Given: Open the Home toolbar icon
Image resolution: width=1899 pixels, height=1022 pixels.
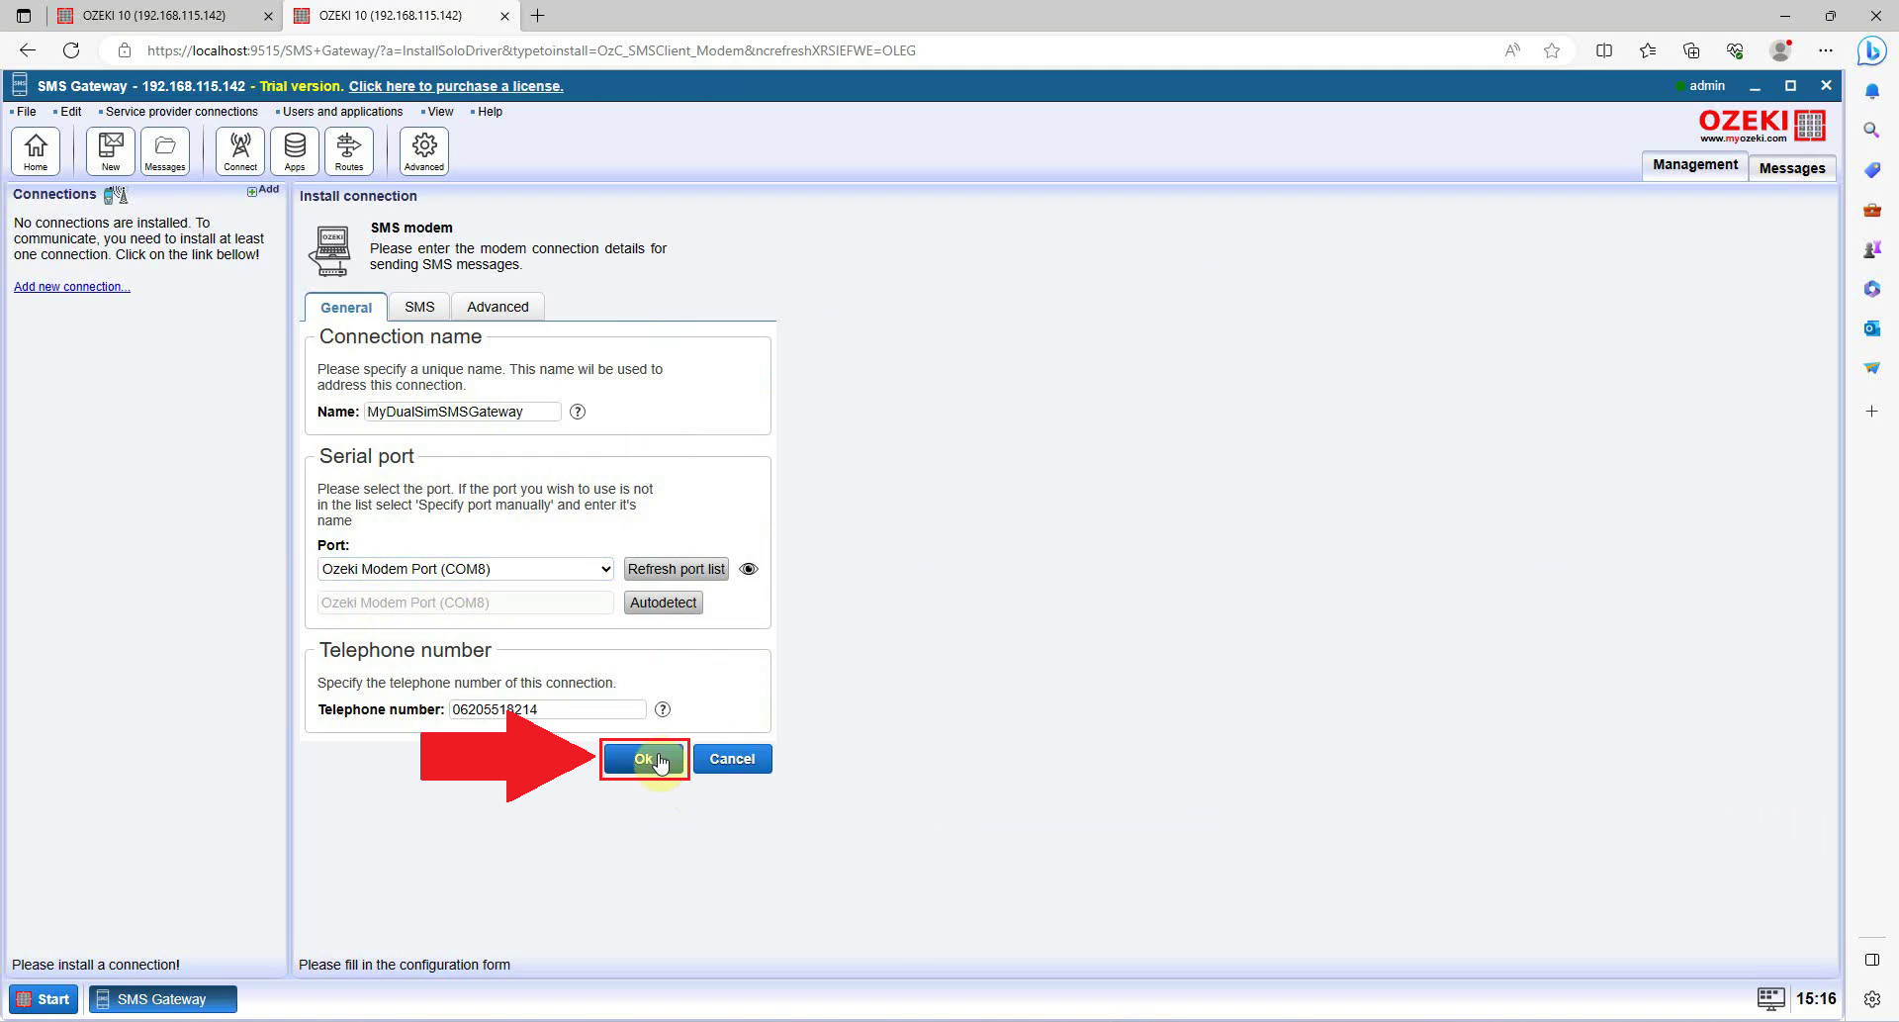Looking at the screenshot, I should click(36, 151).
